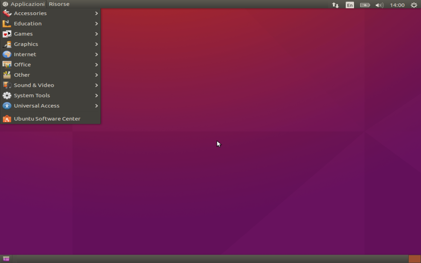421x263 pixels.
Task: Click the Universal Access icon
Action: pyautogui.click(x=7, y=106)
